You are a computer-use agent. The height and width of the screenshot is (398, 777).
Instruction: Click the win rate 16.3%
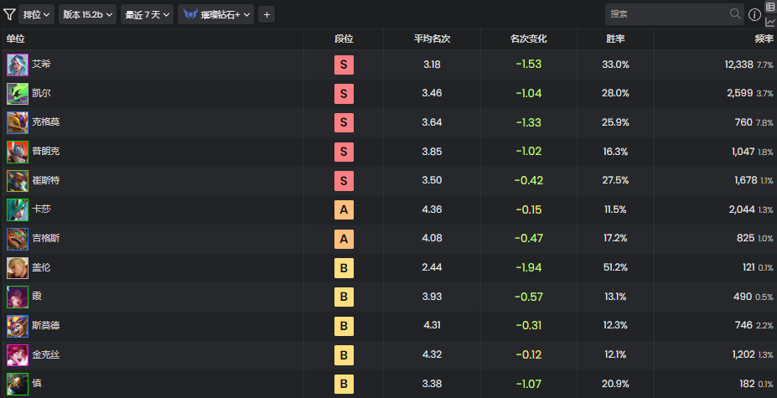pos(615,151)
